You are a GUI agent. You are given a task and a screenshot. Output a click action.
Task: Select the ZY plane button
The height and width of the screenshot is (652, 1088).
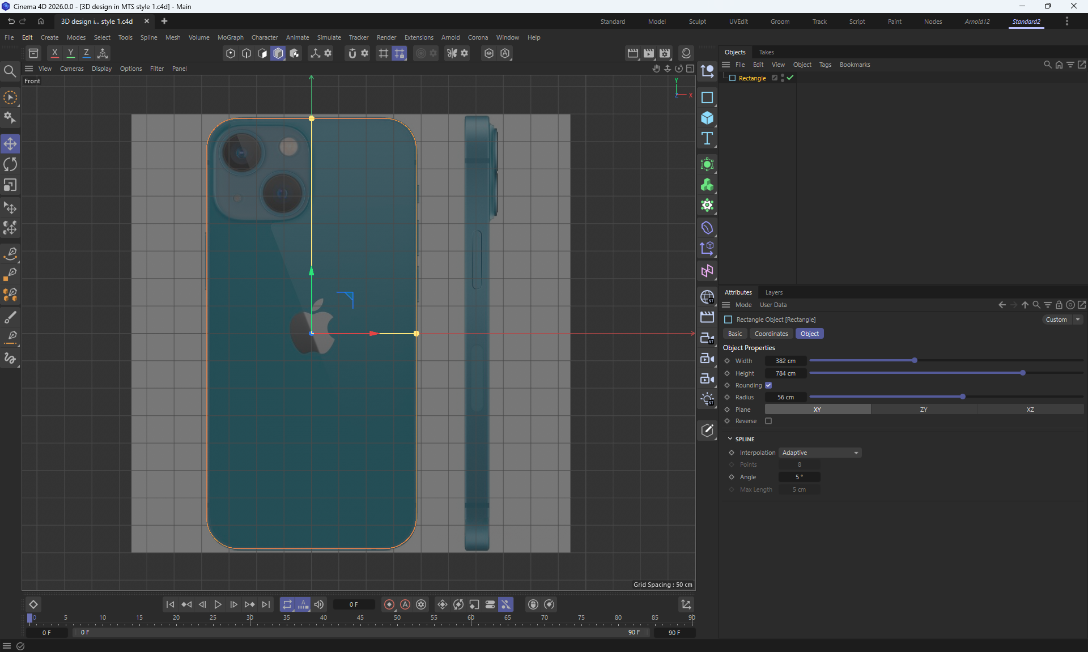coord(923,410)
